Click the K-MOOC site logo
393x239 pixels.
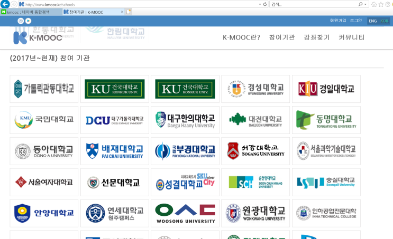[x=38, y=38]
